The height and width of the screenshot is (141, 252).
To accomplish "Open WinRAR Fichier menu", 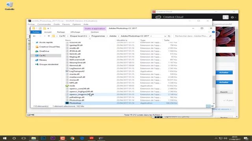I will [31, 24].
